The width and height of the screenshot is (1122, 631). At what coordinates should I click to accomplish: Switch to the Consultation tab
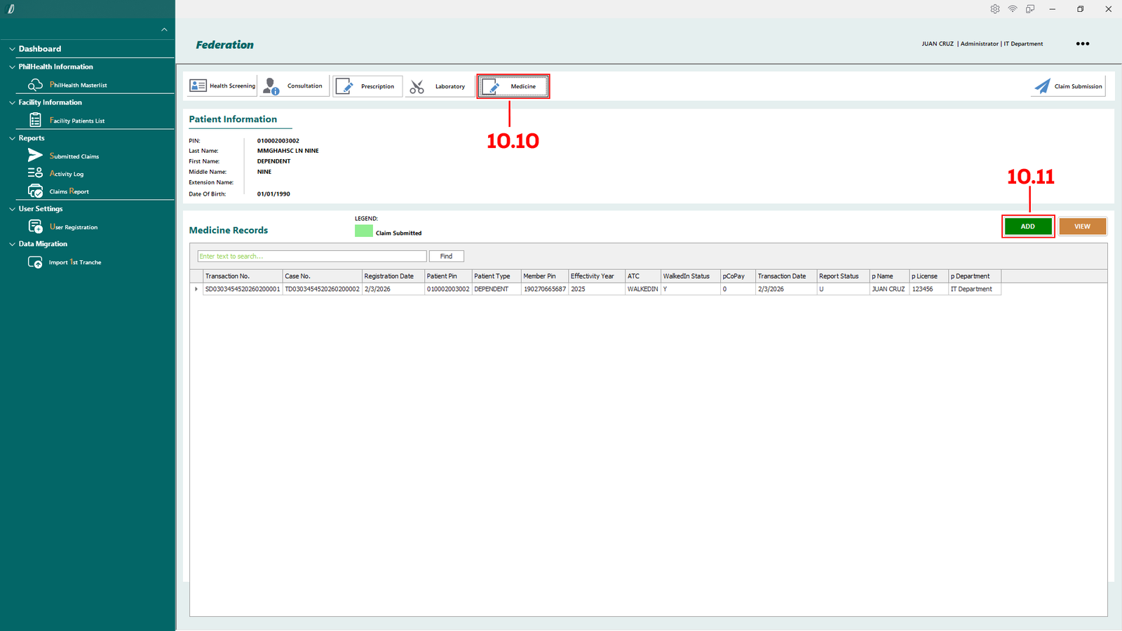pos(295,86)
